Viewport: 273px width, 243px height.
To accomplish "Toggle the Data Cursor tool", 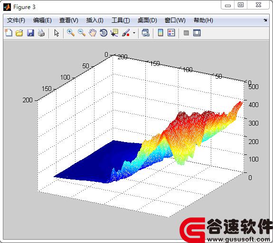I will pyautogui.click(x=114, y=33).
